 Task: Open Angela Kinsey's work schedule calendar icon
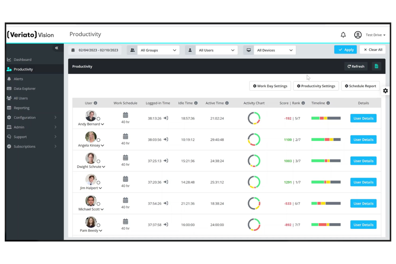125,136
